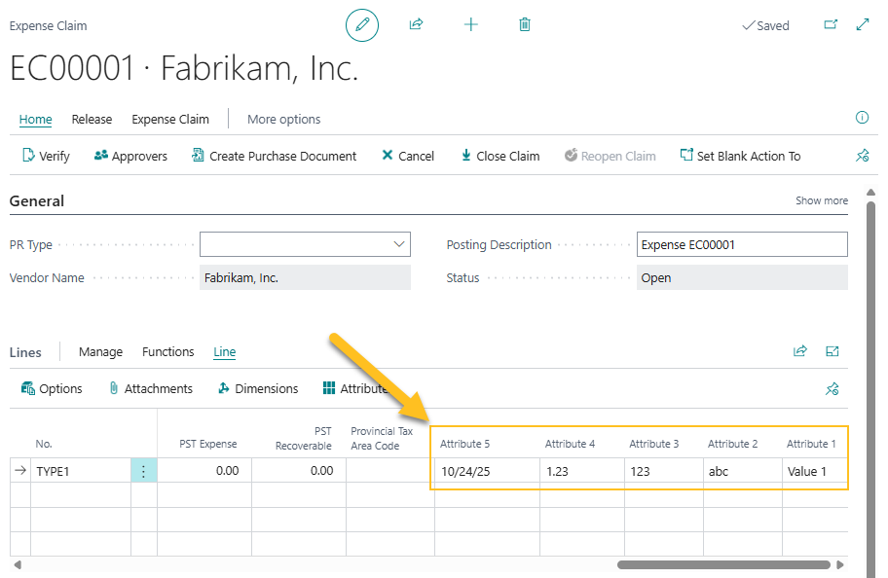Open the share options icon in the header
Viewport: 888px width, 578px height.
[x=416, y=24]
